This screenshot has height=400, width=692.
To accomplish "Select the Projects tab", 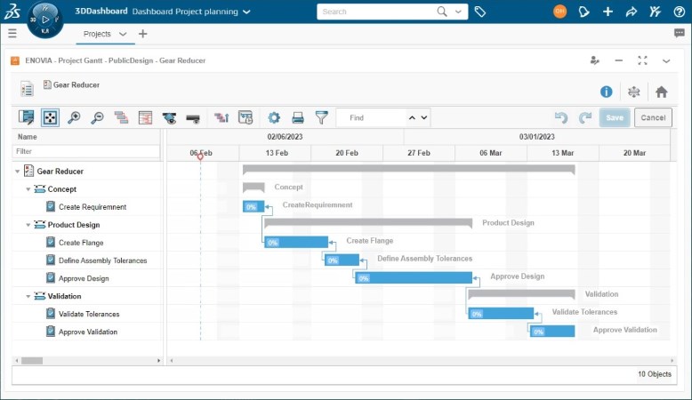I will click(97, 34).
